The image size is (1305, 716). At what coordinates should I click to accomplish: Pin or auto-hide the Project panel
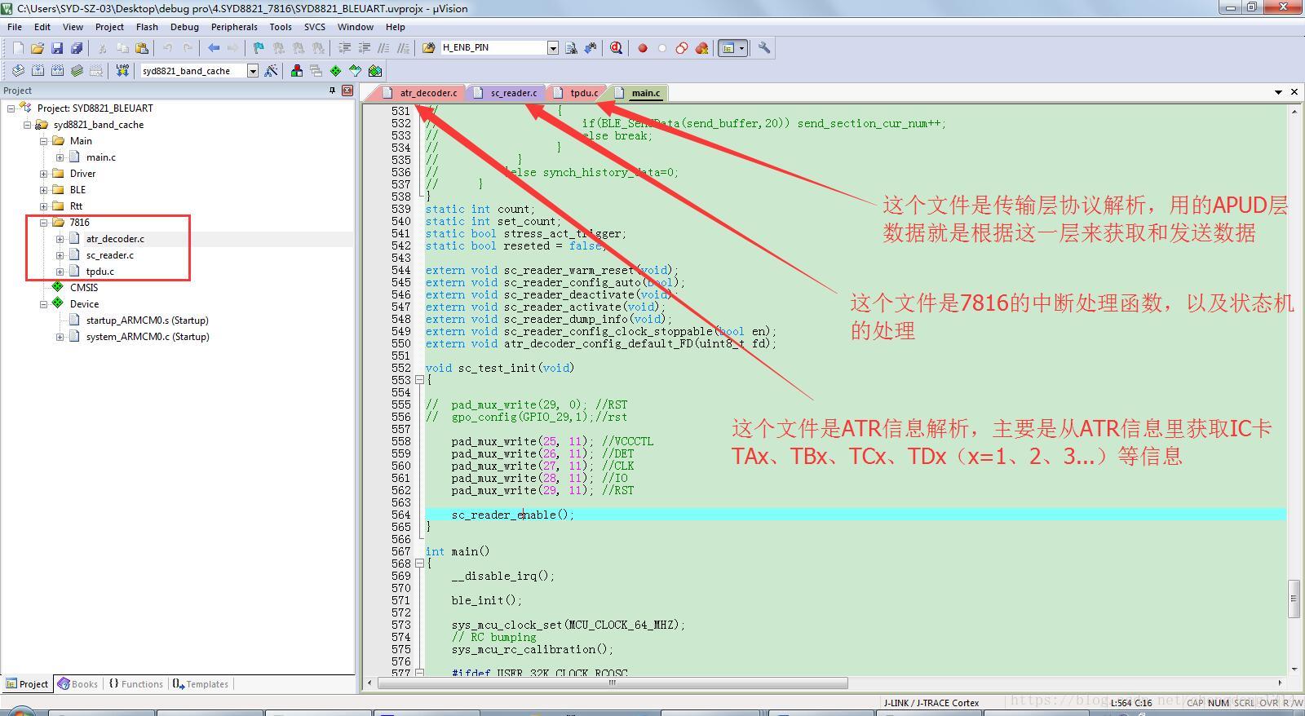click(332, 91)
